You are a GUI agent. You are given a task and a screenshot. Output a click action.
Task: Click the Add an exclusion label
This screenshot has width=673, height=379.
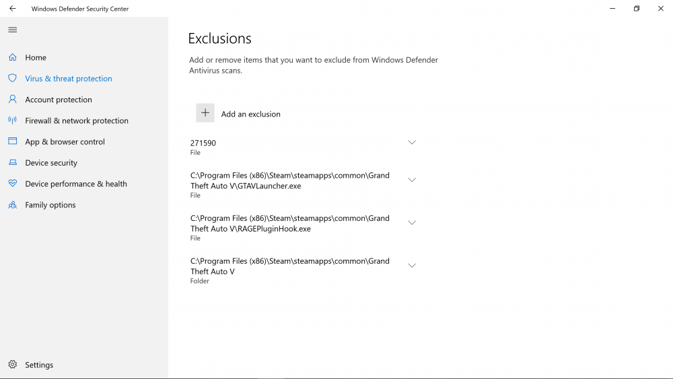pos(250,114)
